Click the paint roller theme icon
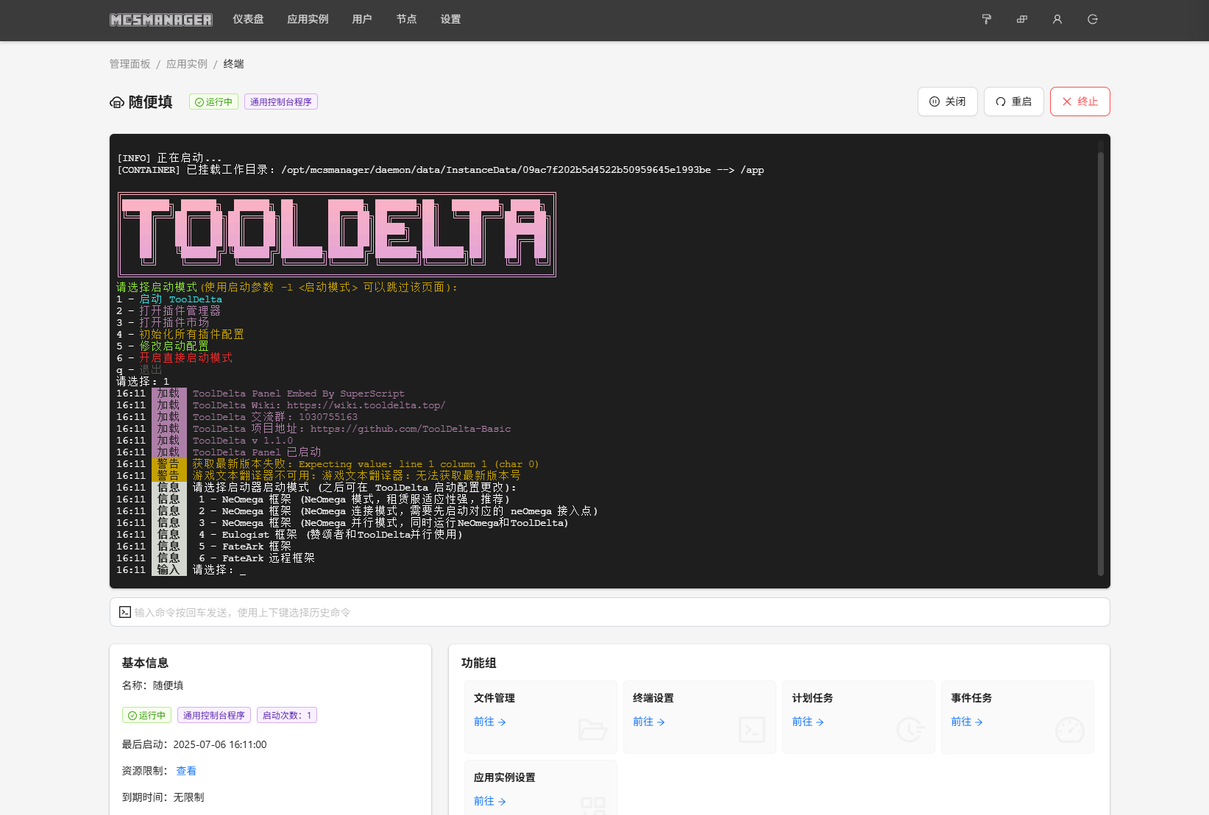The image size is (1209, 815). [986, 19]
